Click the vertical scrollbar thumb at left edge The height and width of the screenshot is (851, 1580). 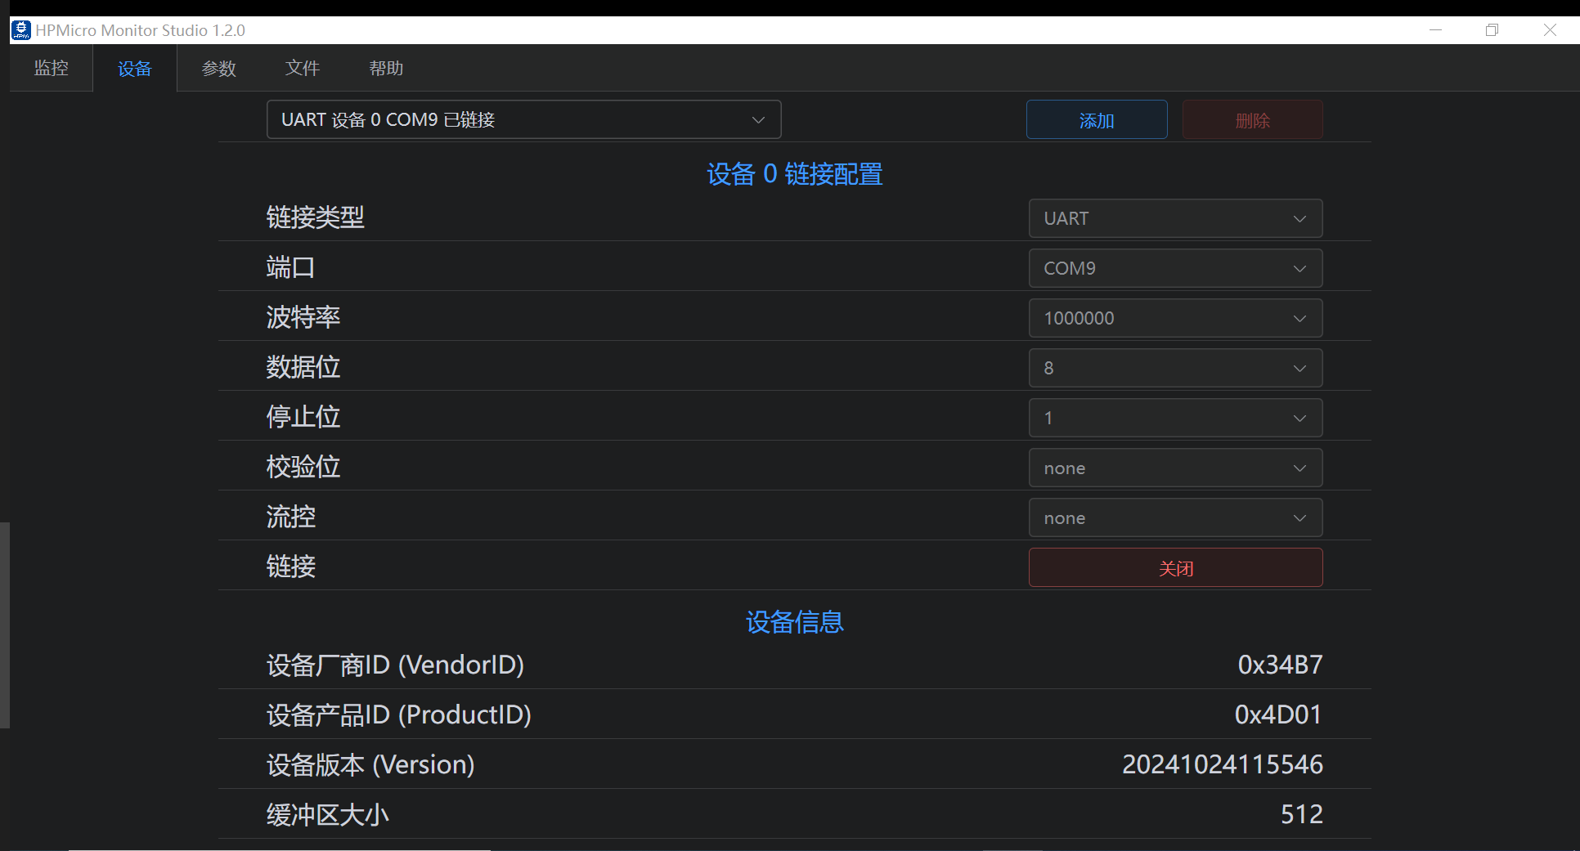[5, 625]
